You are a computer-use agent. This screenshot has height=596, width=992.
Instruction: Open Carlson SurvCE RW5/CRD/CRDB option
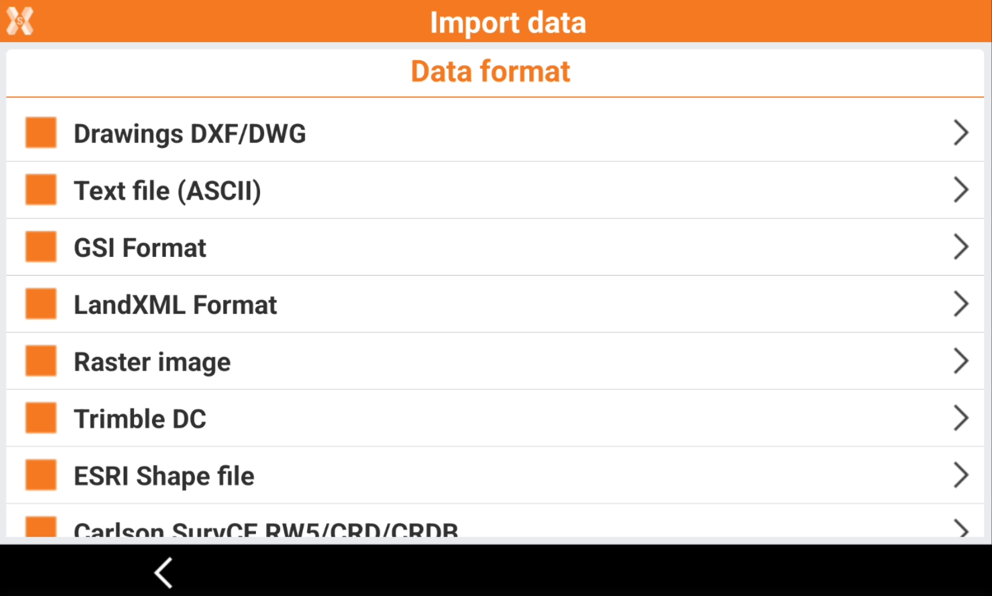click(265, 528)
